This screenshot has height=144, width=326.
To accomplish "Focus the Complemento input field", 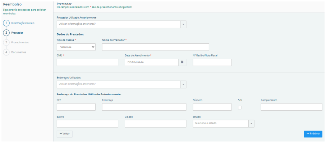I will click(x=291, y=107).
